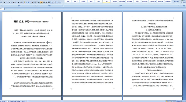Expand the font dialog launcher
Screen dimensions: 186x102
36,6
